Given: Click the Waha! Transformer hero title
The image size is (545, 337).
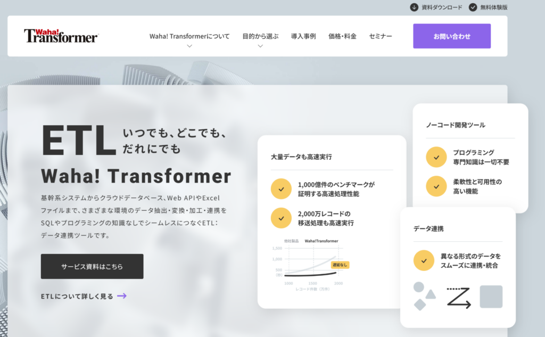Looking at the screenshot, I should coord(136,176).
